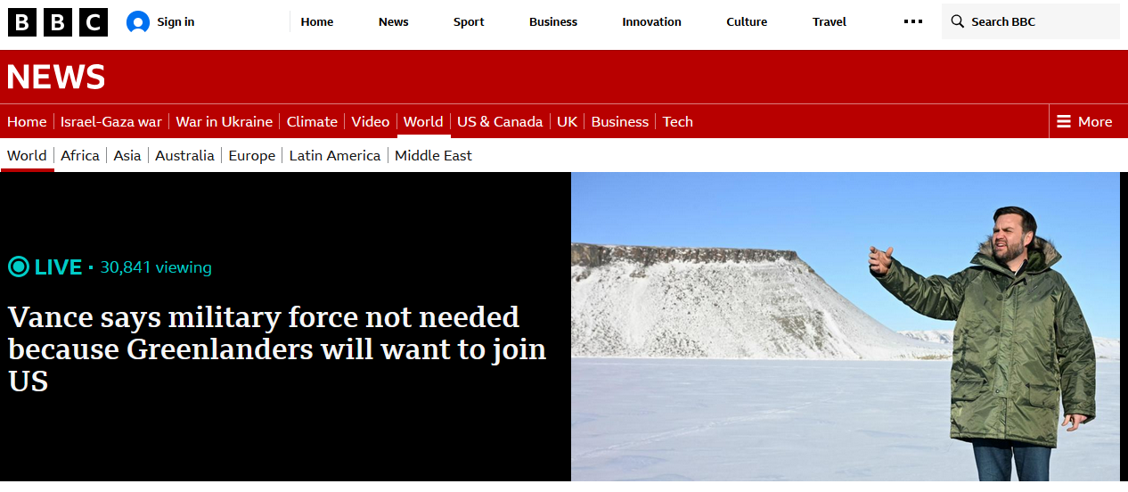This screenshot has height=492, width=1128.
Task: Click the magnifier search icon
Action: click(958, 21)
